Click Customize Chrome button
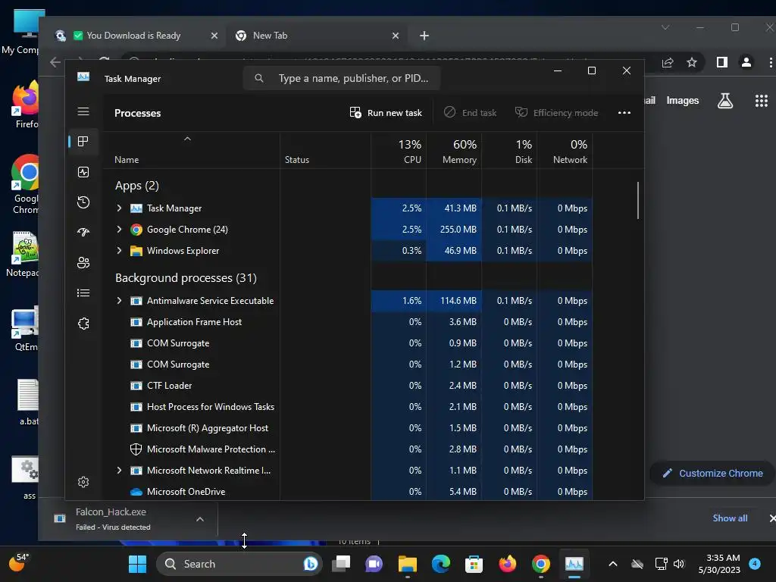Viewport: 776px width, 582px height. (x=712, y=474)
